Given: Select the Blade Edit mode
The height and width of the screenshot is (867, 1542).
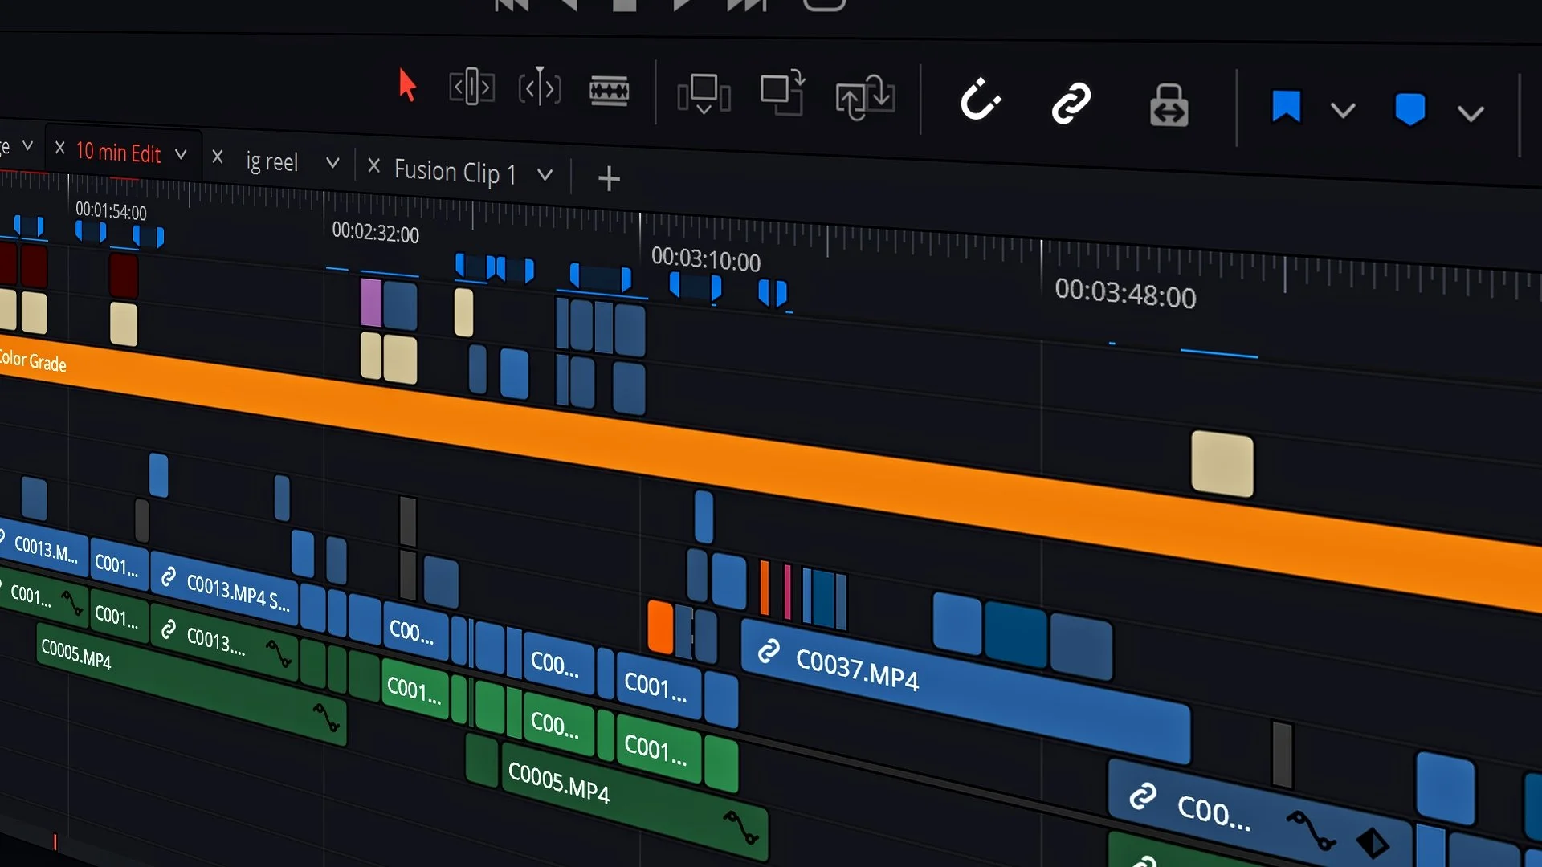Looking at the screenshot, I should 609,91.
